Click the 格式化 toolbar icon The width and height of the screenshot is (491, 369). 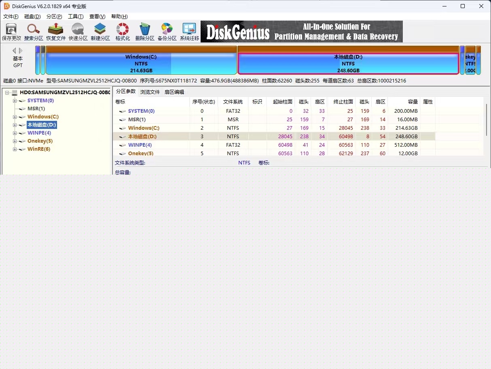123,32
